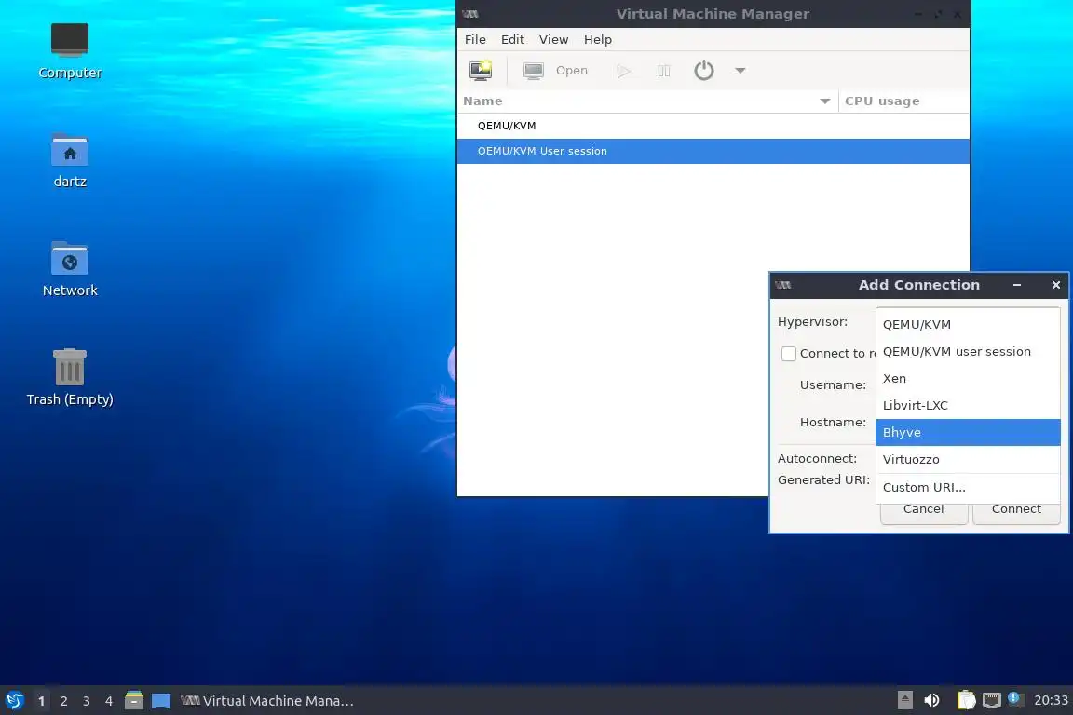Choose QEMU/KVM user session hypervisor option

click(x=968, y=352)
